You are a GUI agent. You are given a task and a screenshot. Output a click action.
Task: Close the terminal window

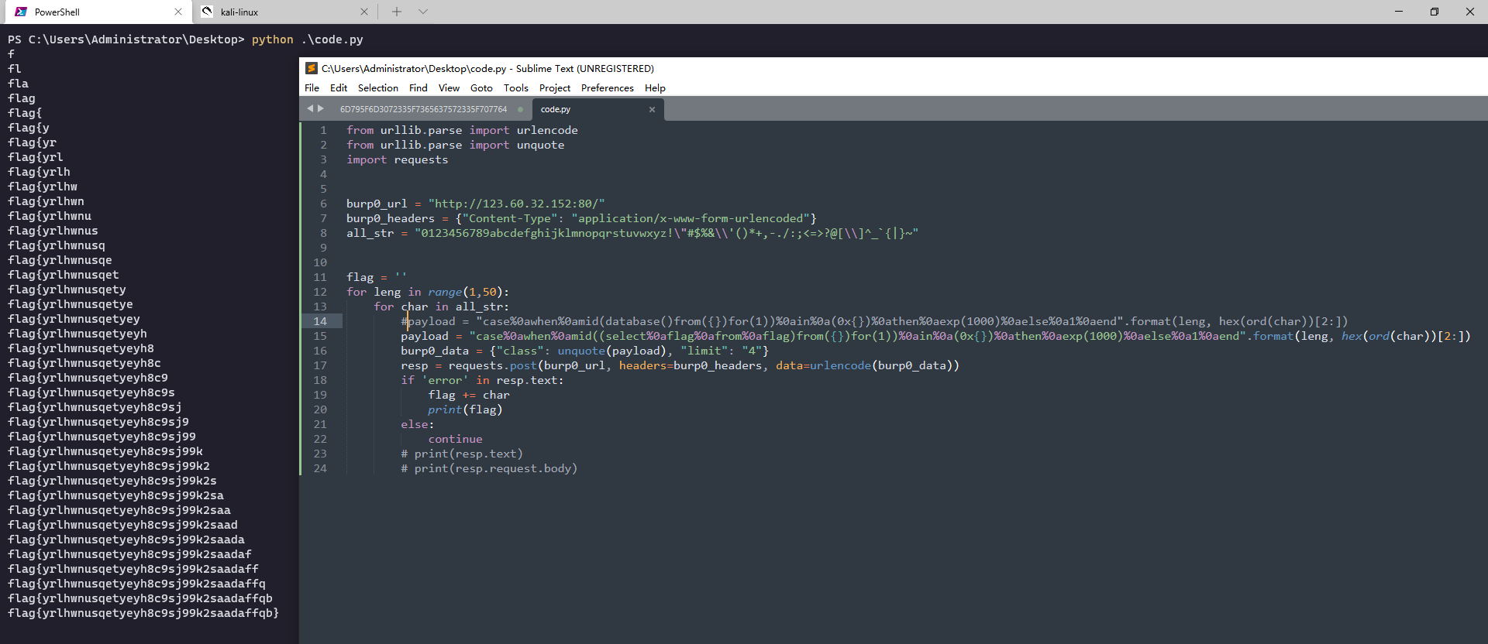click(x=1470, y=12)
